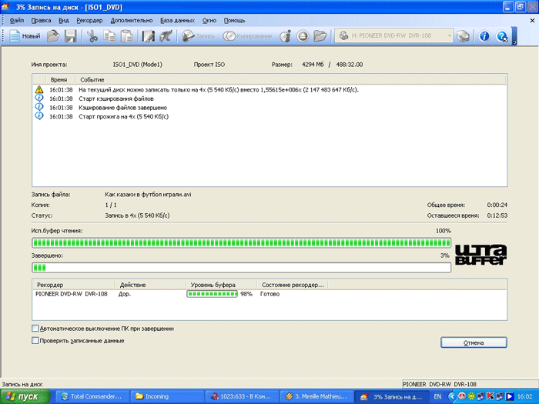Image resolution: width=539 pixels, height=404 pixels.
Task: Enable automatic PC shutdown when finished checkbox
Action: [35, 329]
